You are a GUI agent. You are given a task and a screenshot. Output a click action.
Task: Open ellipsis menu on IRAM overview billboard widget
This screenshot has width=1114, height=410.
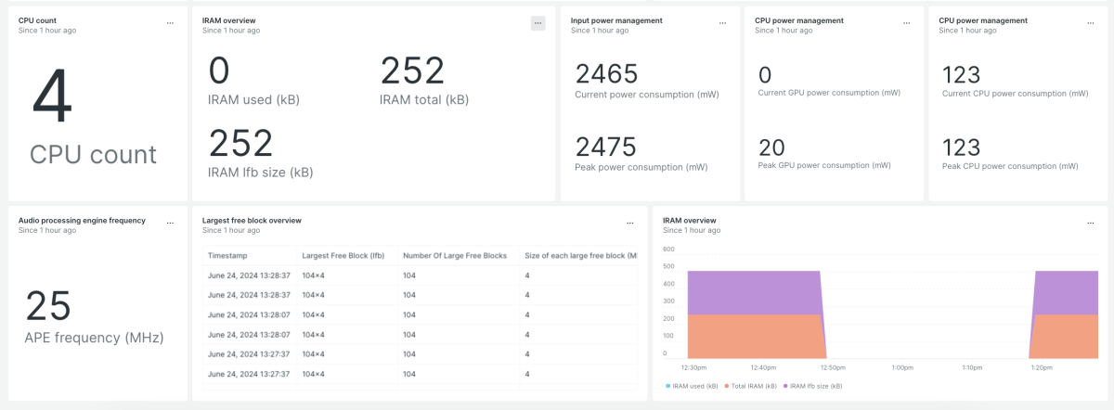click(x=538, y=23)
